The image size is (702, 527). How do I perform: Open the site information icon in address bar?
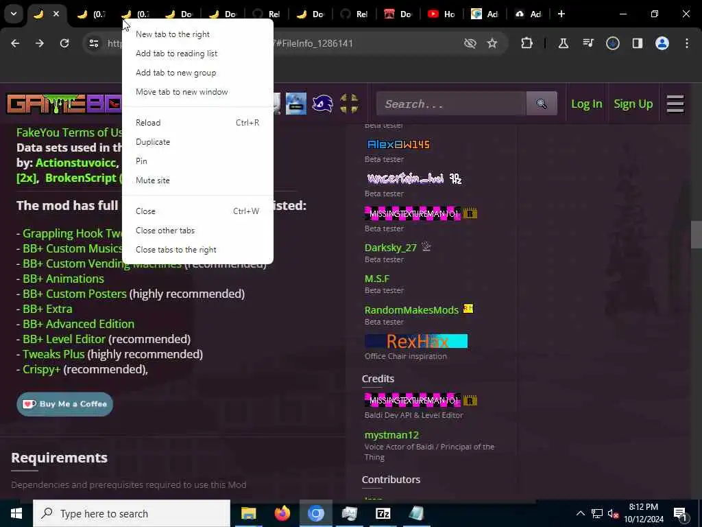coord(93,43)
